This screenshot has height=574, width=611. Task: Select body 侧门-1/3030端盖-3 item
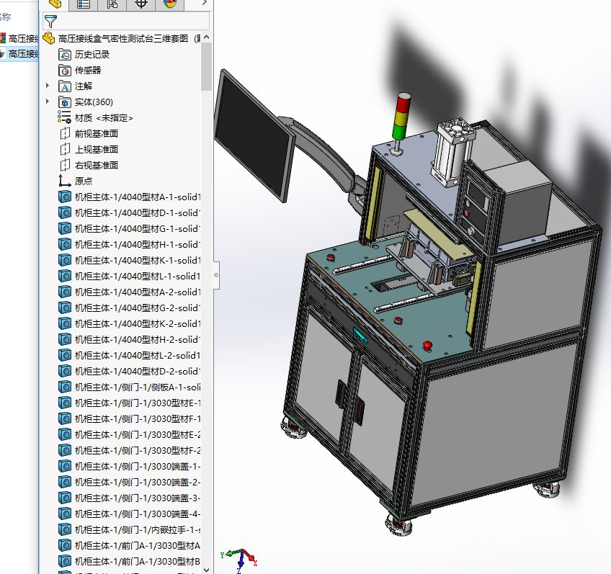[x=129, y=498]
